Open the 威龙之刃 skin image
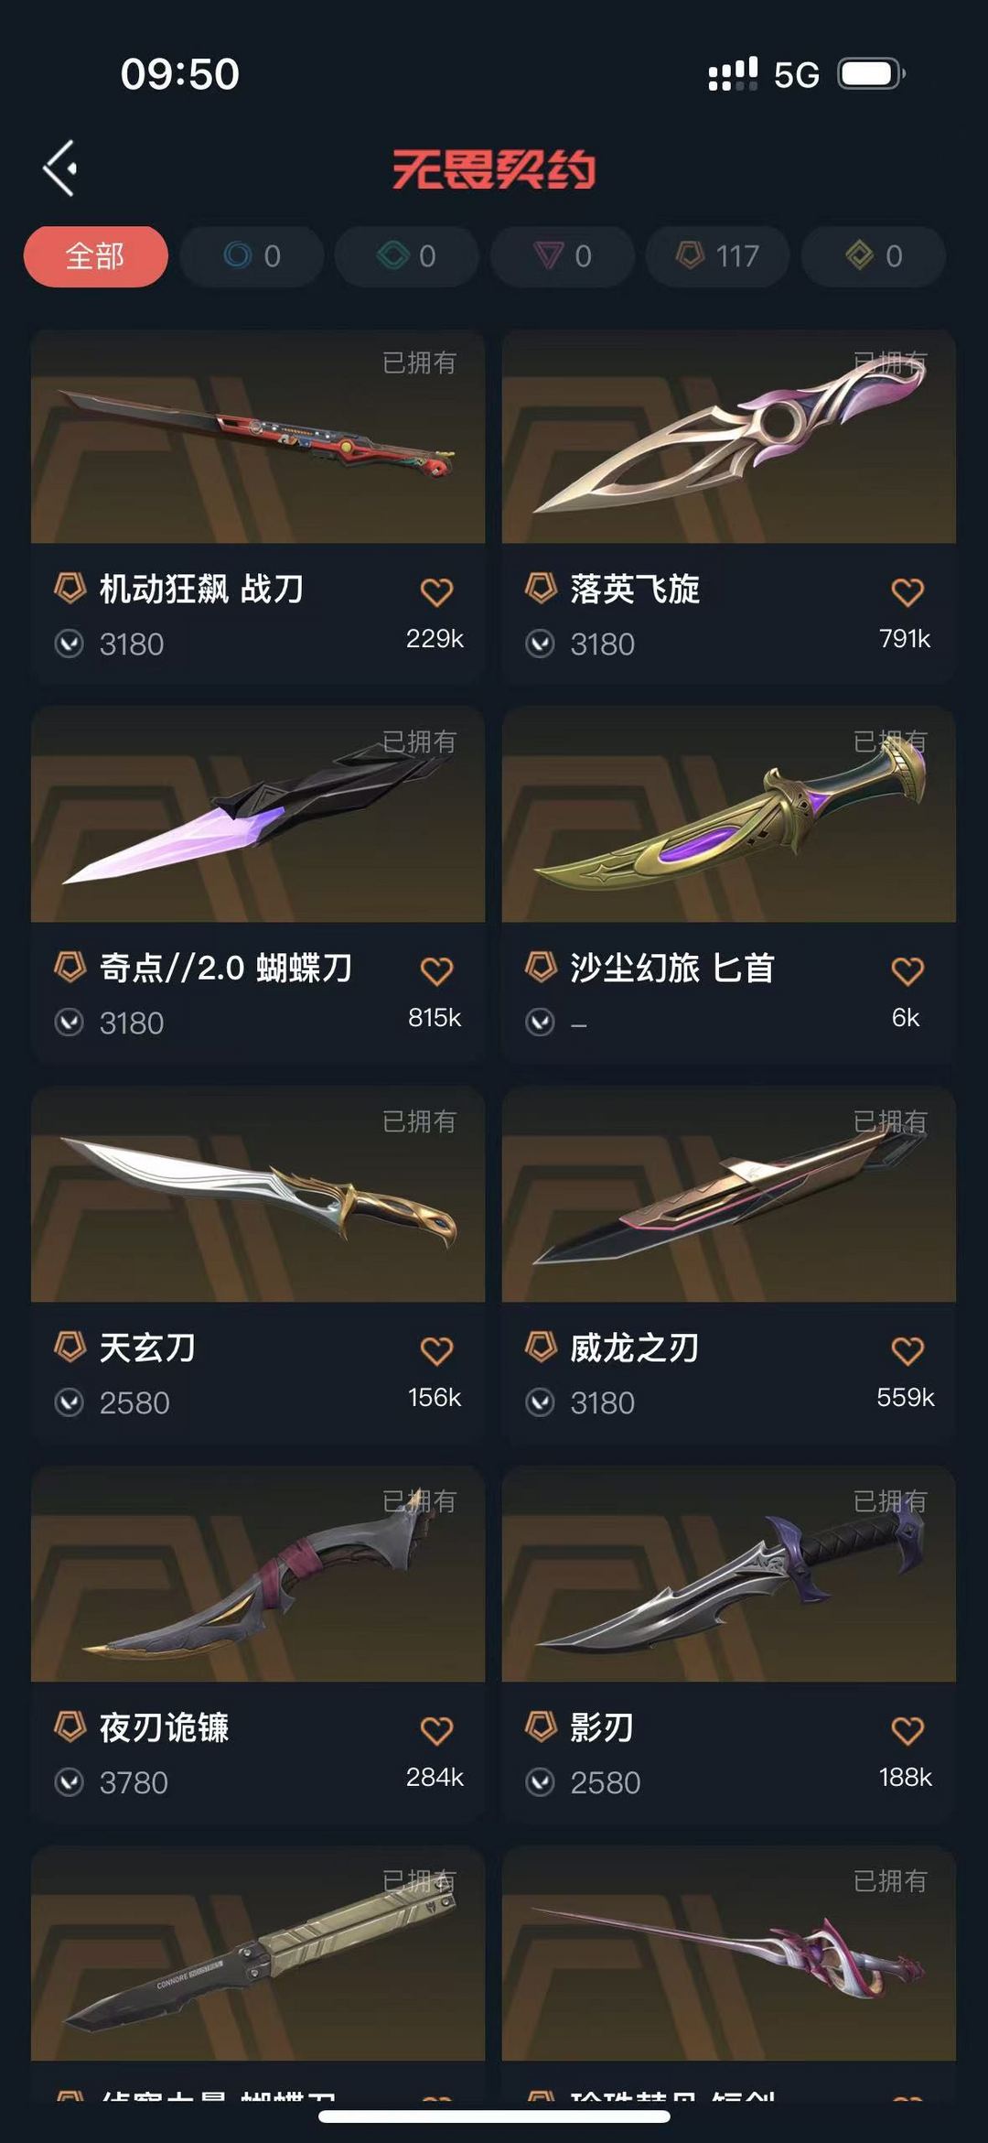This screenshot has height=2143, width=988. click(x=729, y=1195)
